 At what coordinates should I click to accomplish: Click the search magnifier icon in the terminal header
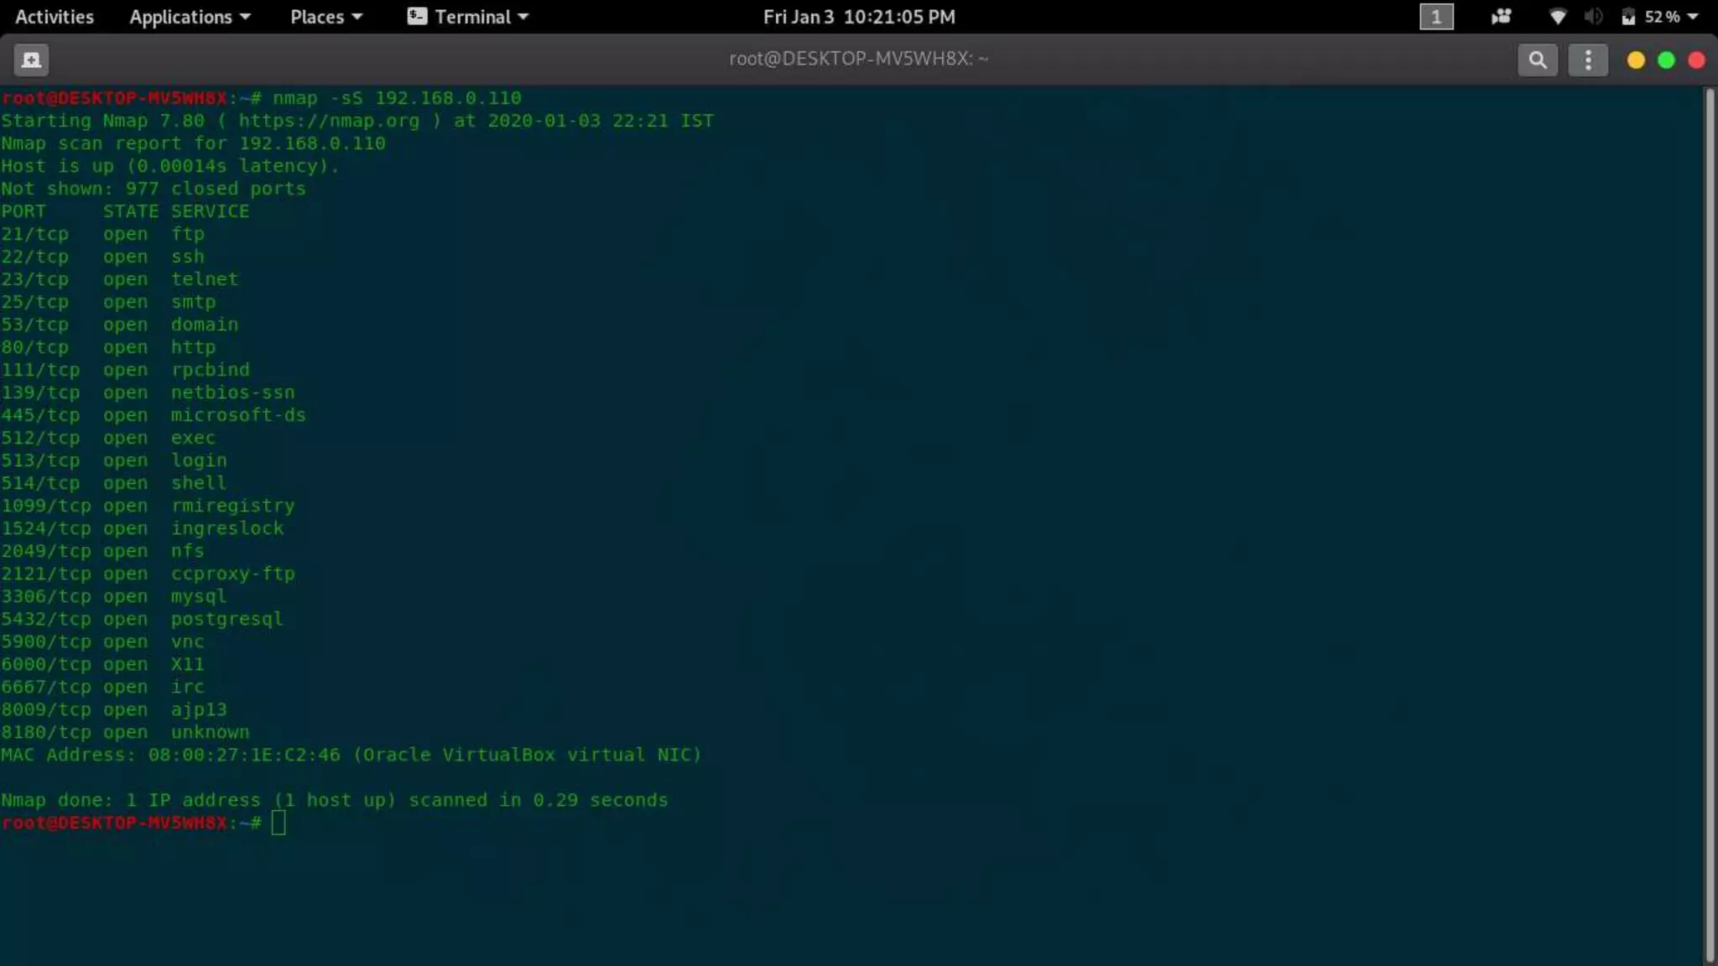click(1537, 60)
